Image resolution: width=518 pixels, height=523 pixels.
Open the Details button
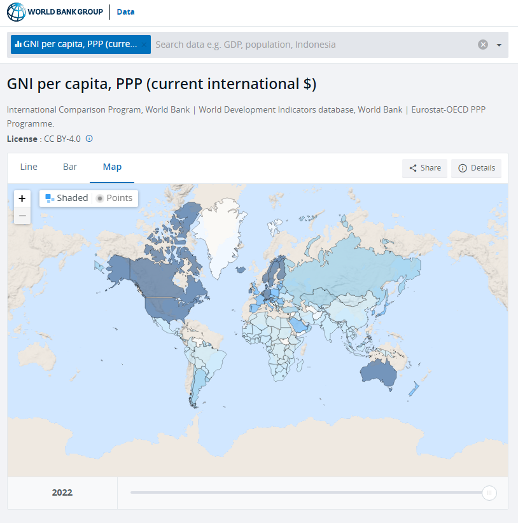click(476, 168)
